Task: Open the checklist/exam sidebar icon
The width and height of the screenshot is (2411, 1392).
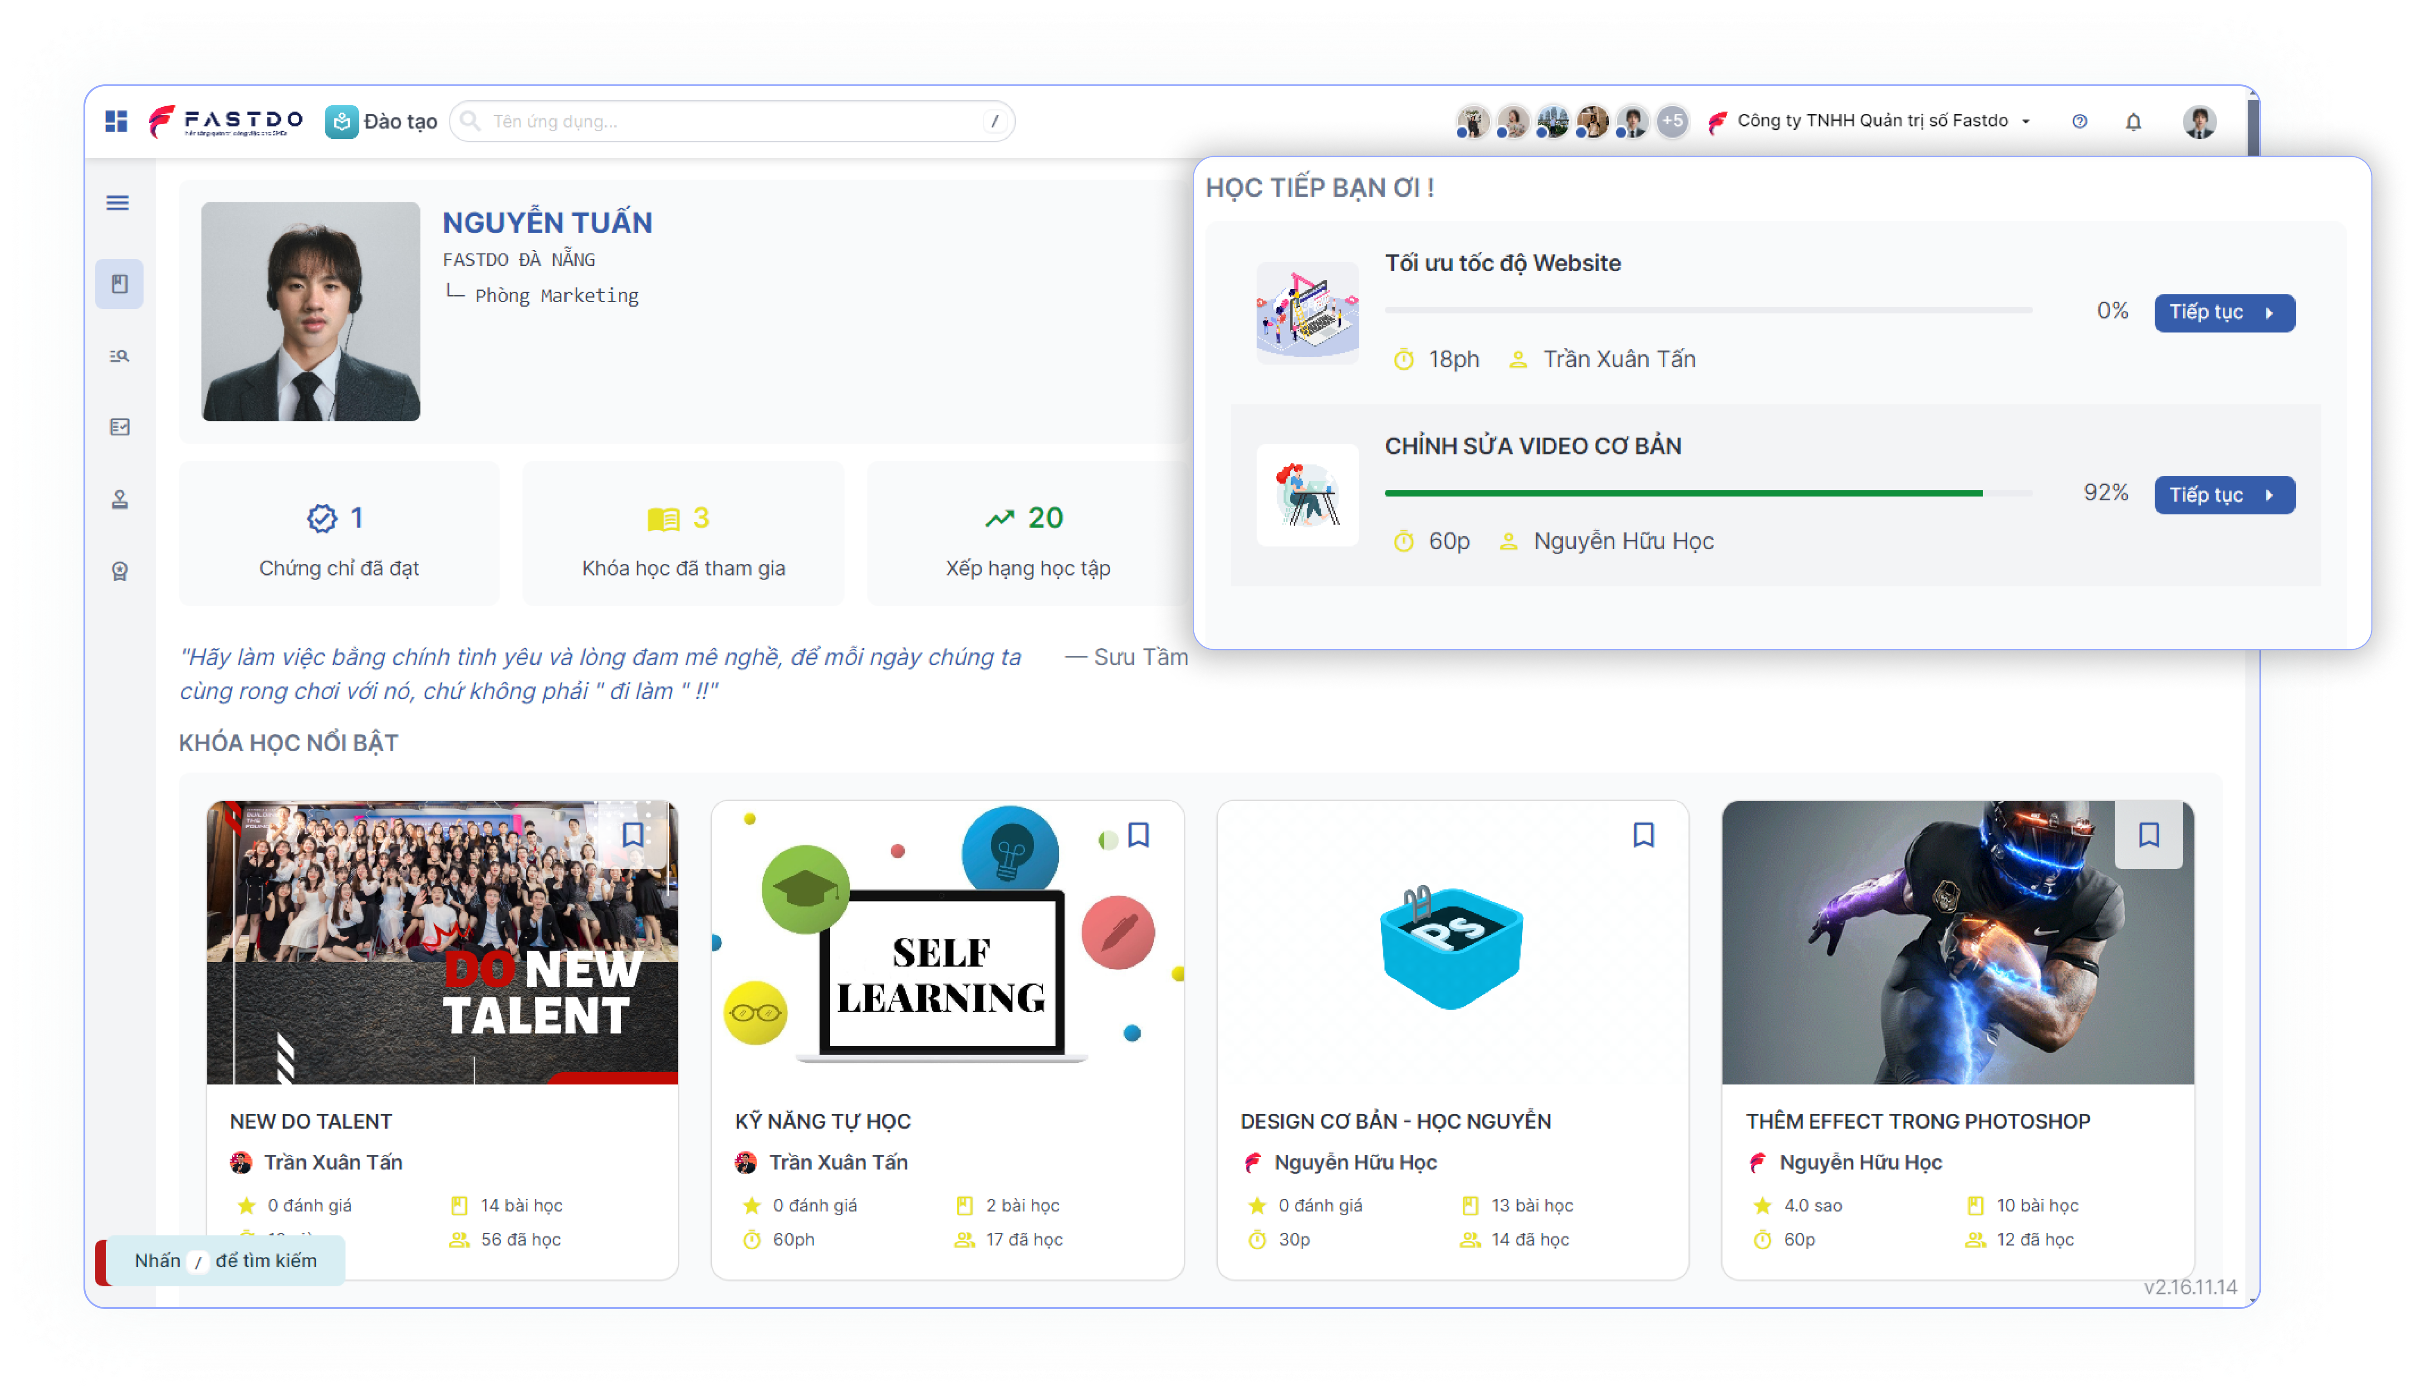Action: point(118,426)
